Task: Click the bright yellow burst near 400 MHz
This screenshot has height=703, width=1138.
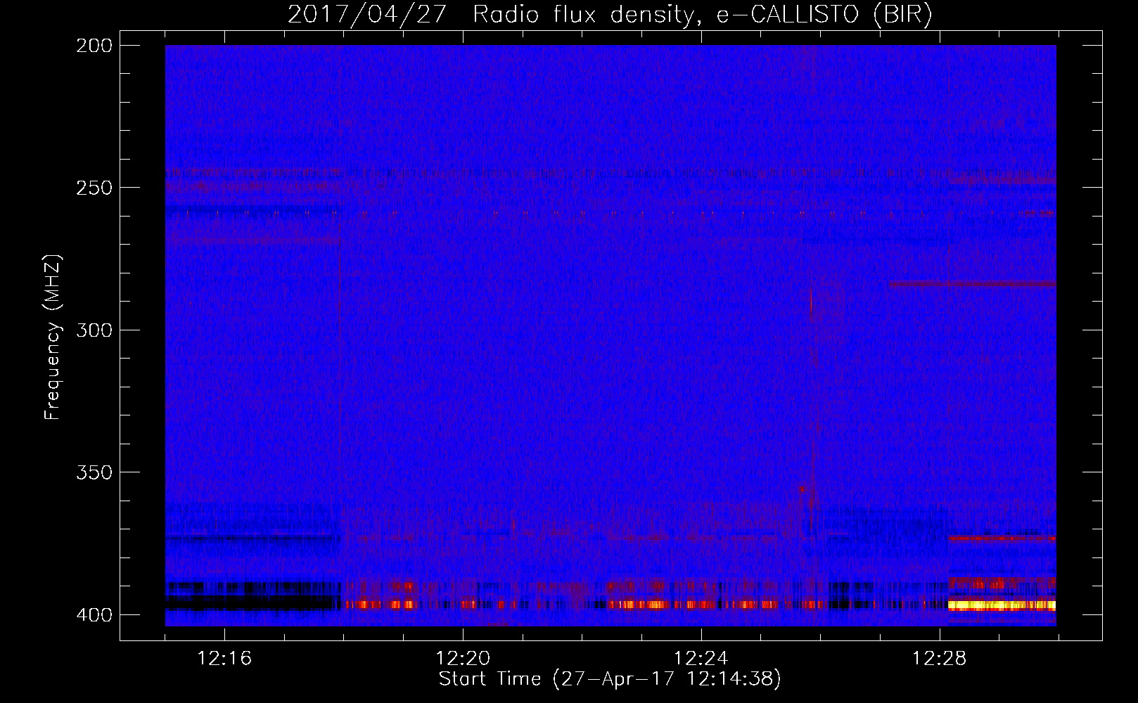Action: (1002, 605)
